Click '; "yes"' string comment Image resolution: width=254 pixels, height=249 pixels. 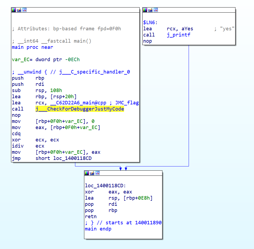224,29
